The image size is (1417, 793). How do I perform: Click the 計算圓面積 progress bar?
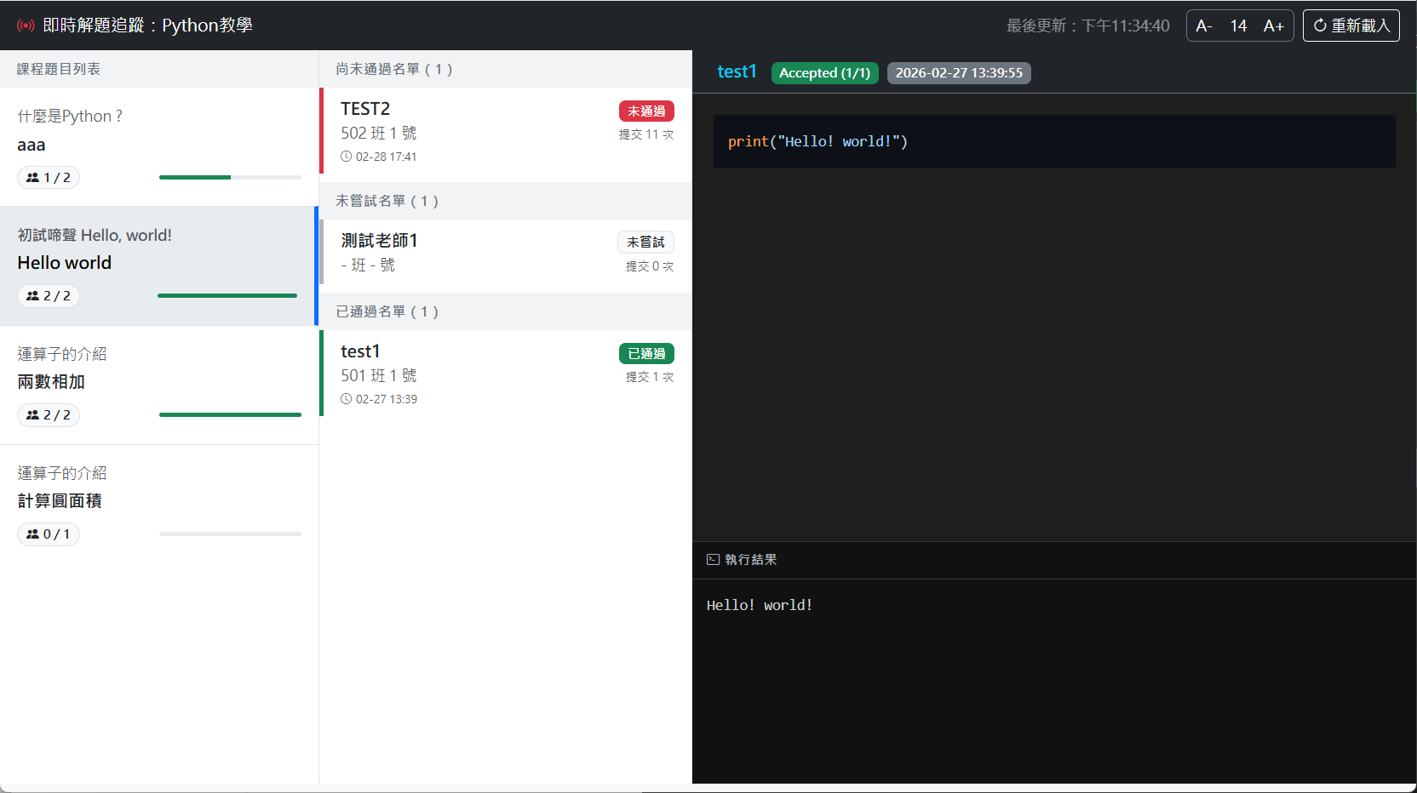point(230,534)
